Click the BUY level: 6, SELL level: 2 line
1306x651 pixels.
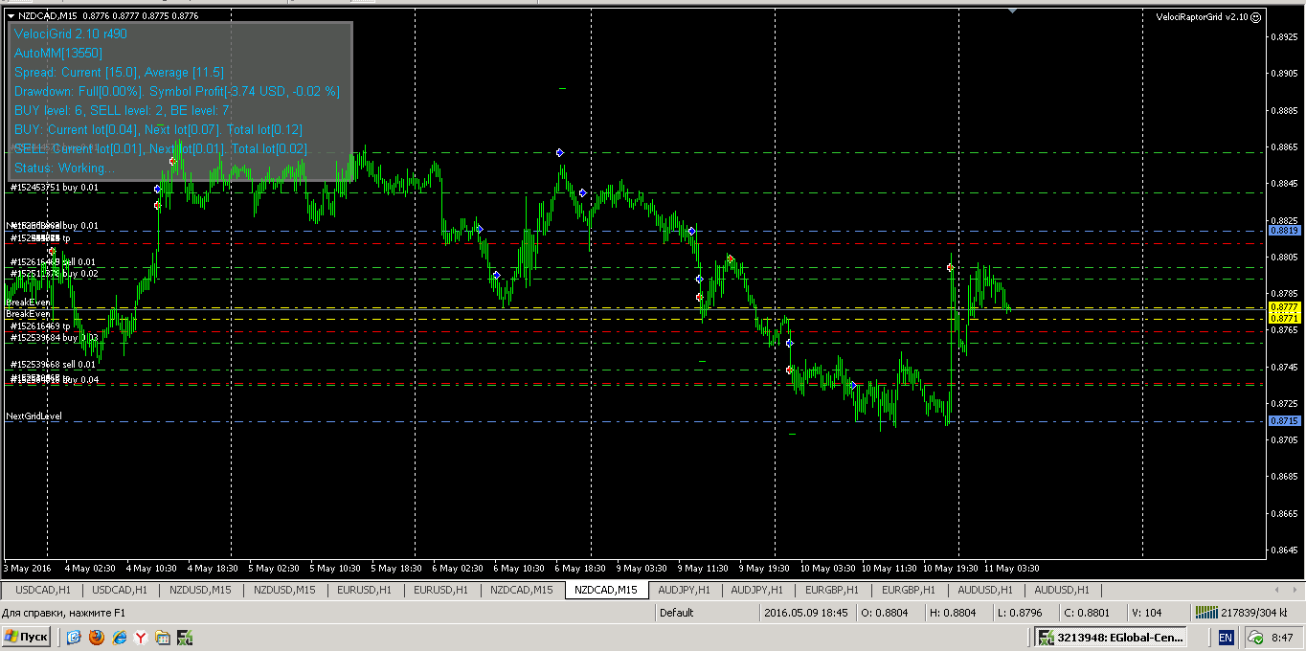tap(123, 110)
